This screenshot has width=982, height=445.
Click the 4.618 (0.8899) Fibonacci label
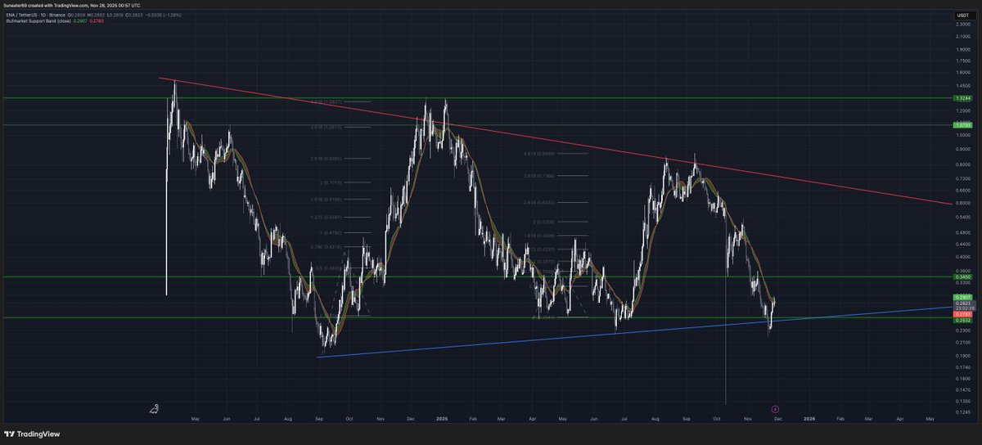coord(538,153)
